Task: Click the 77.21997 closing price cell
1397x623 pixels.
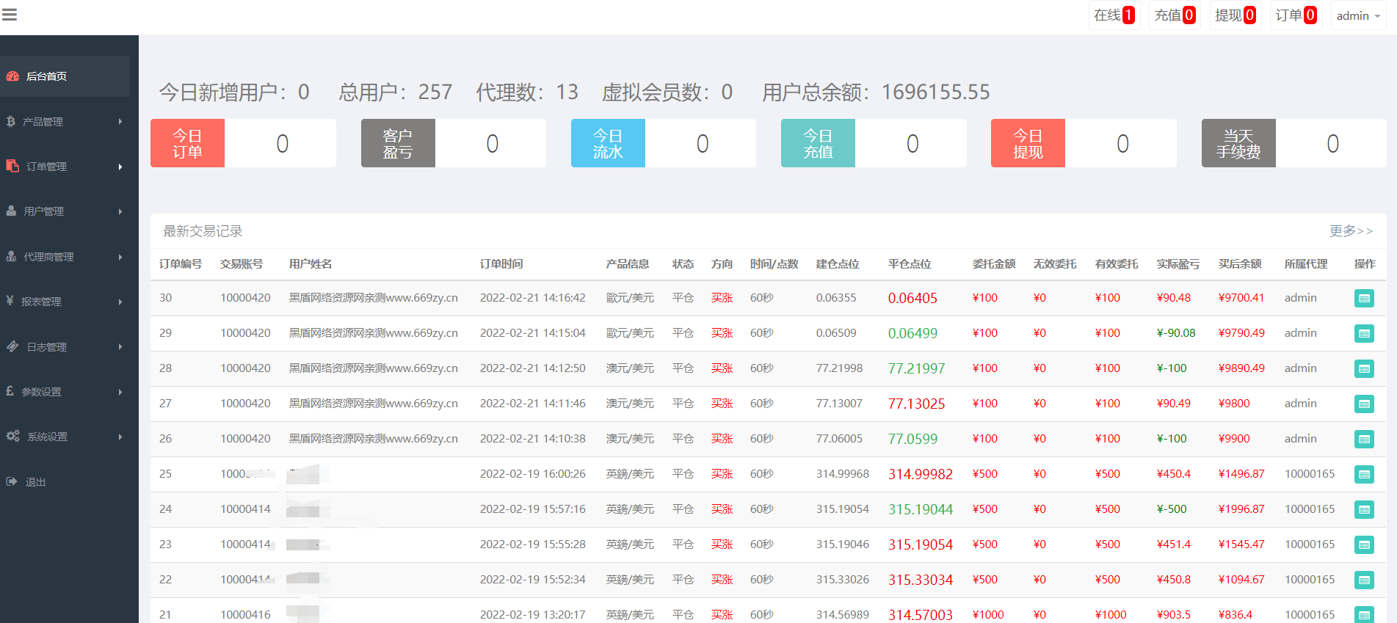Action: [x=916, y=368]
